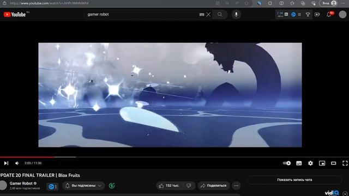Clear the search box with the X
The image size is (349, 196).
click(208, 15)
